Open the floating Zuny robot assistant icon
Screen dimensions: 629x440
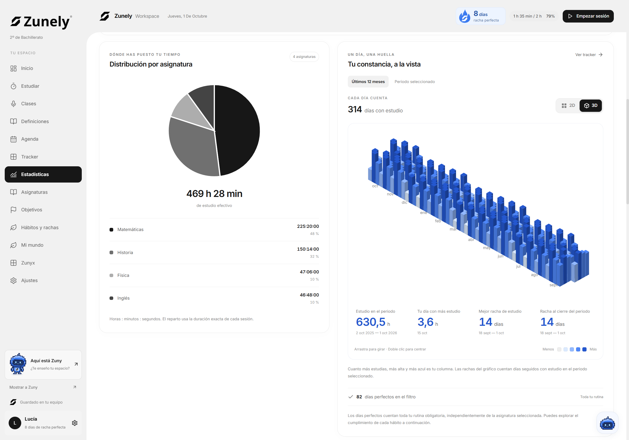pos(607,423)
